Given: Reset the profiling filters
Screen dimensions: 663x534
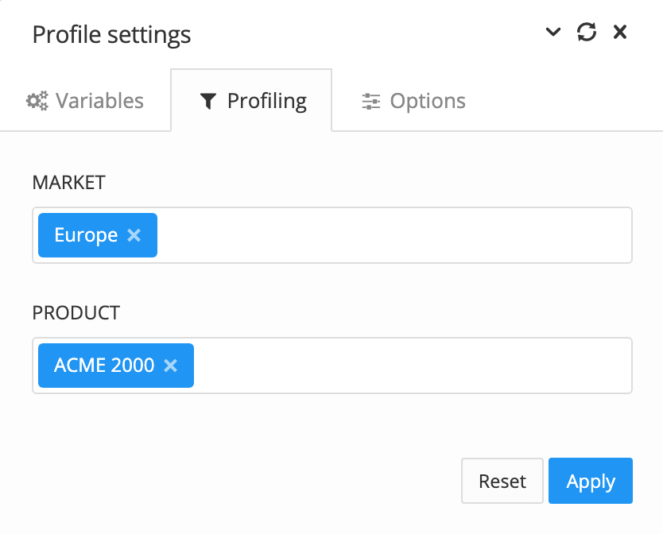Looking at the screenshot, I should [x=502, y=481].
